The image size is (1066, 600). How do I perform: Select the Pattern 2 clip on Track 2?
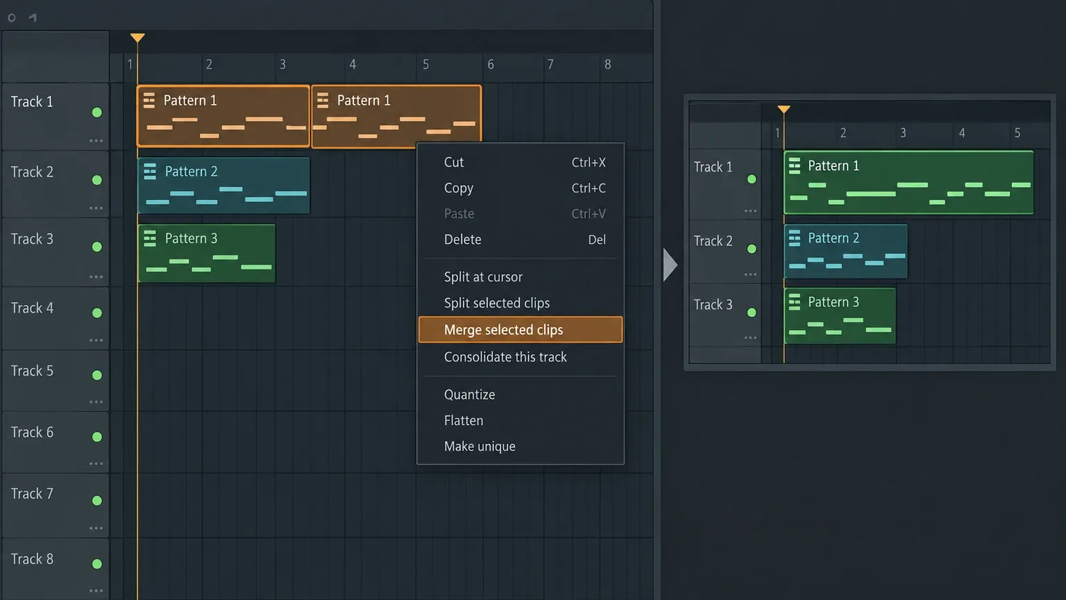coord(224,185)
